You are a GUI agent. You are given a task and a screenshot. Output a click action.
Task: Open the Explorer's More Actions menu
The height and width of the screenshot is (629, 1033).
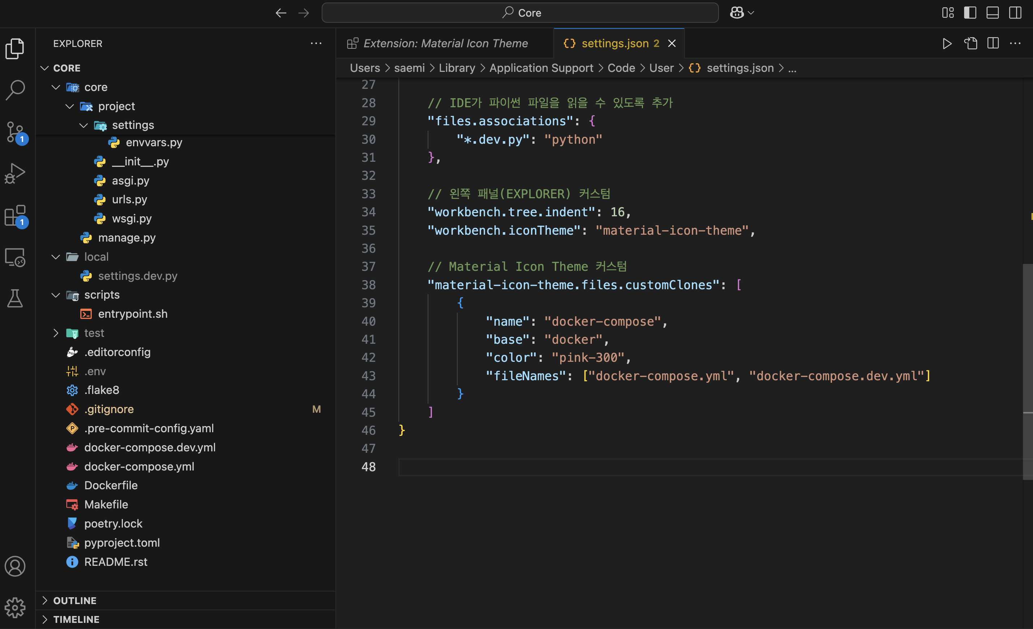[317, 43]
